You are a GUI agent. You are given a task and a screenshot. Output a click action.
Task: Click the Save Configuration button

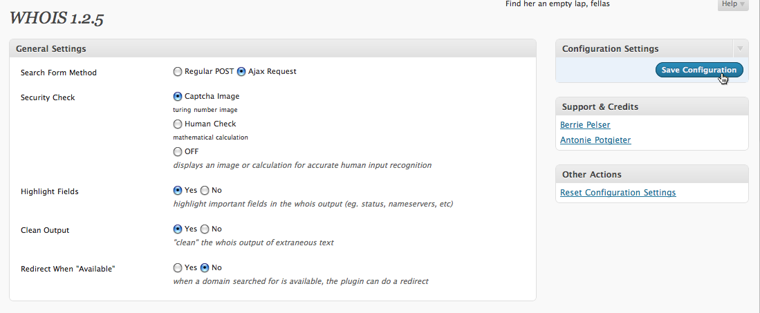coord(699,70)
